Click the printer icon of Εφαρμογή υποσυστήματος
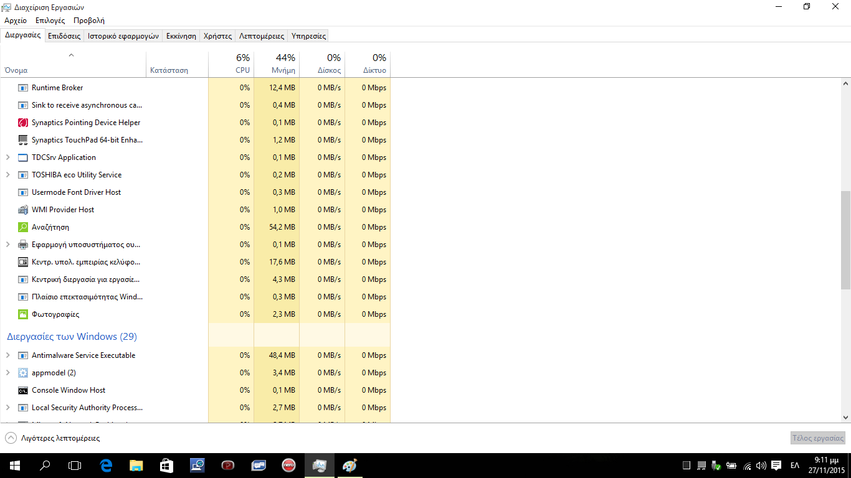 point(23,245)
